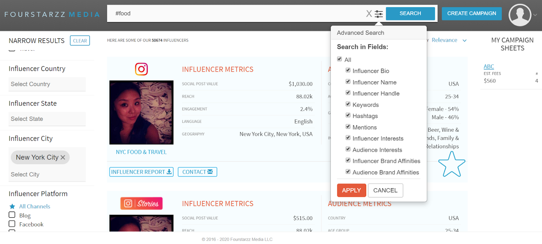This screenshot has height=244, width=542.
Task: Open the ABC campaign sheet link
Action: pos(489,67)
